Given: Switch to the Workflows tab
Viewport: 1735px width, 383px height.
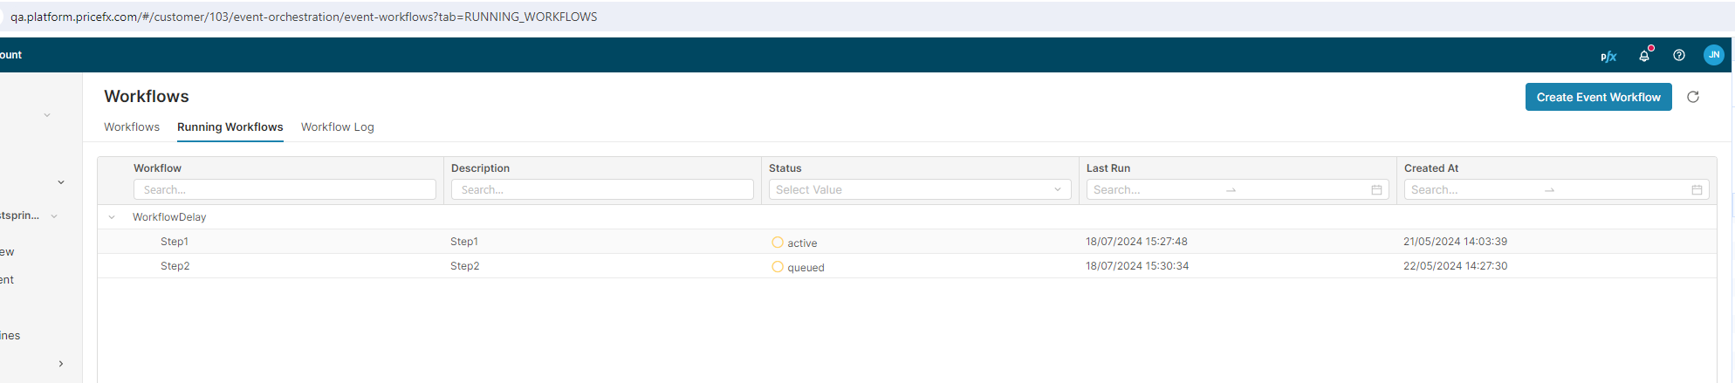Looking at the screenshot, I should pos(132,127).
